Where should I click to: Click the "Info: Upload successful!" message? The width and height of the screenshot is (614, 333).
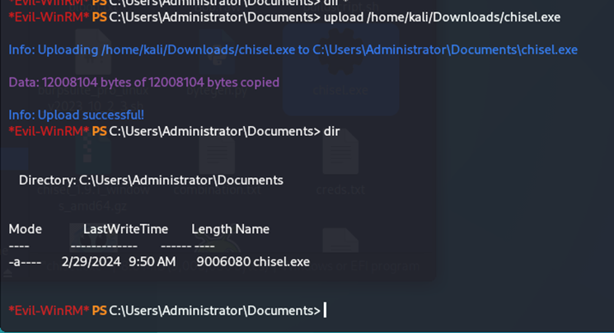point(76,115)
